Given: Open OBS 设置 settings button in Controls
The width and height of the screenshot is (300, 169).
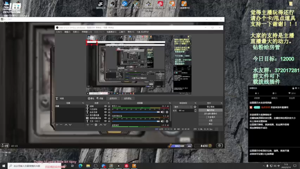Looking at the screenshot, I should 210,121.
